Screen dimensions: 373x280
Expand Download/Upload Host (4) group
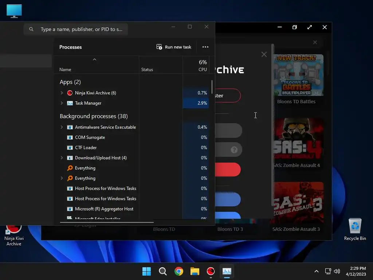pos(62,158)
